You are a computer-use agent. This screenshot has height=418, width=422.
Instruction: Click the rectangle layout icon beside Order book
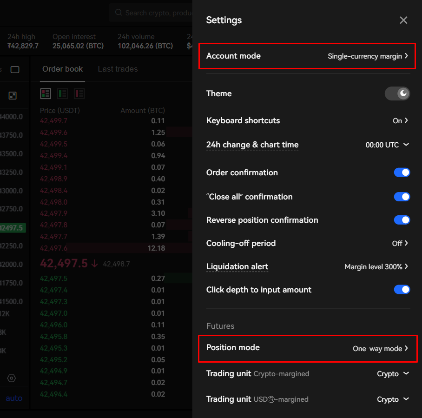tap(15, 70)
